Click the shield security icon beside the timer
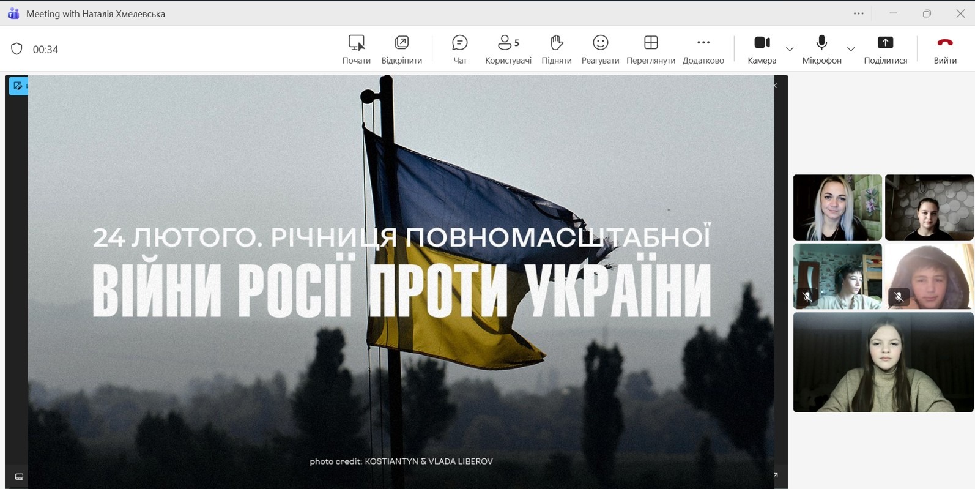The width and height of the screenshot is (975, 489). tap(17, 49)
